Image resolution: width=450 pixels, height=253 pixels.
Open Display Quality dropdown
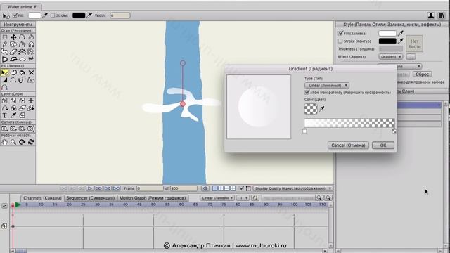pyautogui.click(x=293, y=188)
